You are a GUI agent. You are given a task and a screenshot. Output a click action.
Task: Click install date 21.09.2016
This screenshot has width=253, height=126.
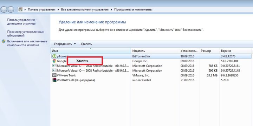(187, 80)
